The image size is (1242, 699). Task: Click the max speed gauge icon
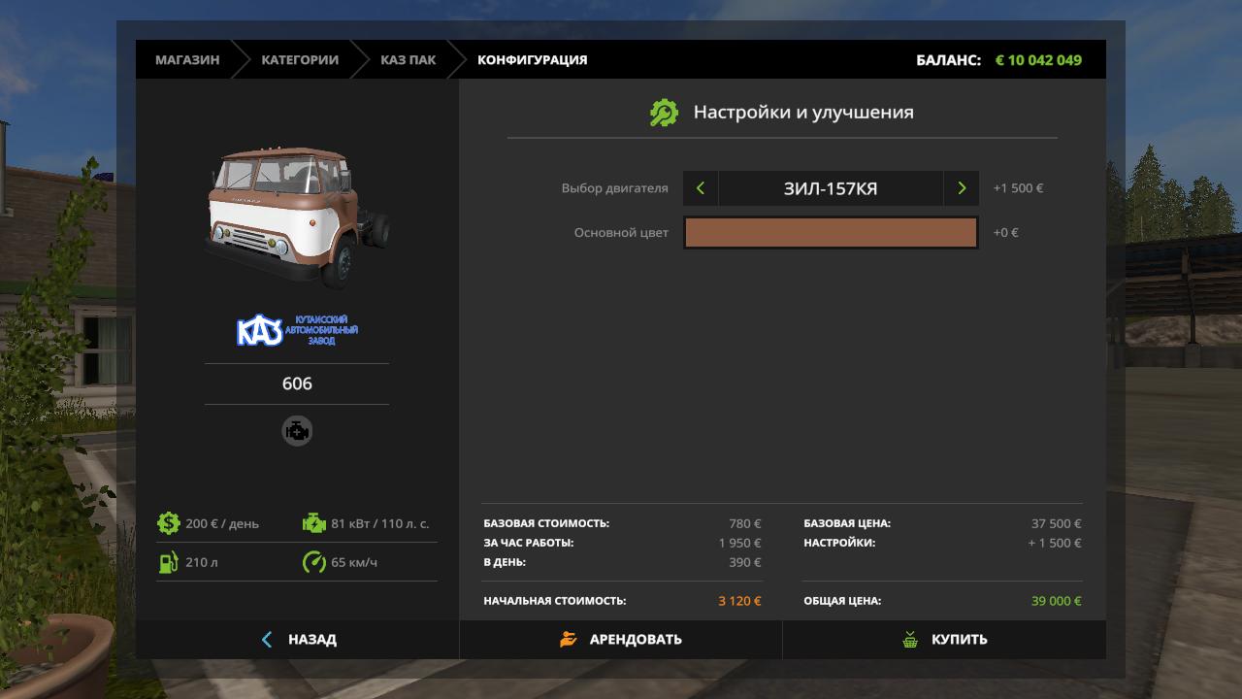(x=314, y=562)
